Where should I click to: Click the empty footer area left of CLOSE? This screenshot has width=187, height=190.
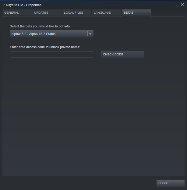tap(79, 183)
